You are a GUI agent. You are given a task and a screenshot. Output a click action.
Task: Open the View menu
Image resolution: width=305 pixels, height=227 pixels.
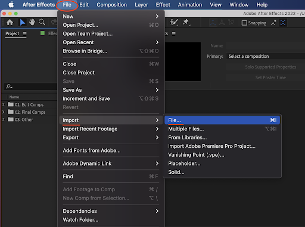(216, 5)
